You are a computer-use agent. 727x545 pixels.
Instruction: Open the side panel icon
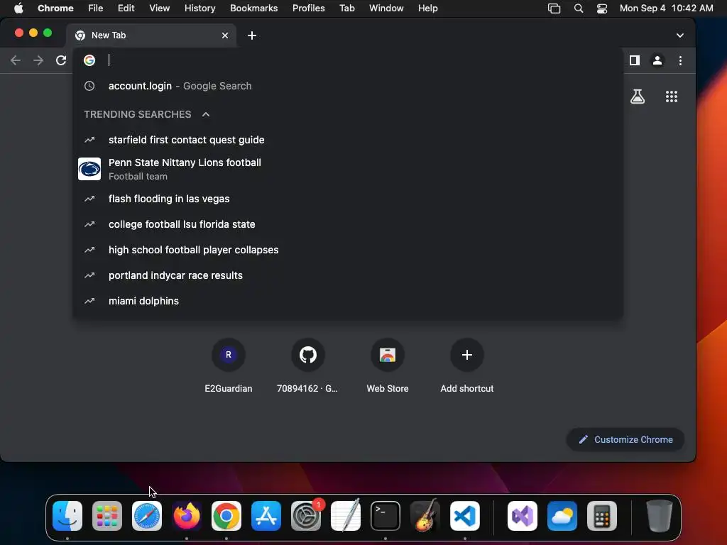click(x=635, y=60)
